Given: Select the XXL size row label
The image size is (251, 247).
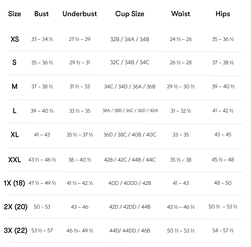Looking at the screenshot, I should point(15,160).
